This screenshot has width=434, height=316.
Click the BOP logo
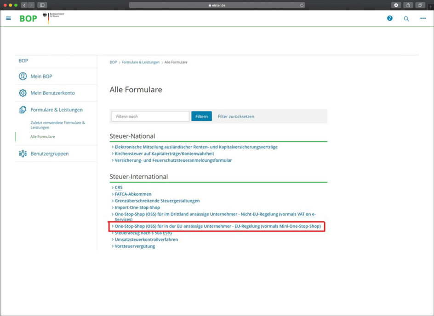coord(28,19)
